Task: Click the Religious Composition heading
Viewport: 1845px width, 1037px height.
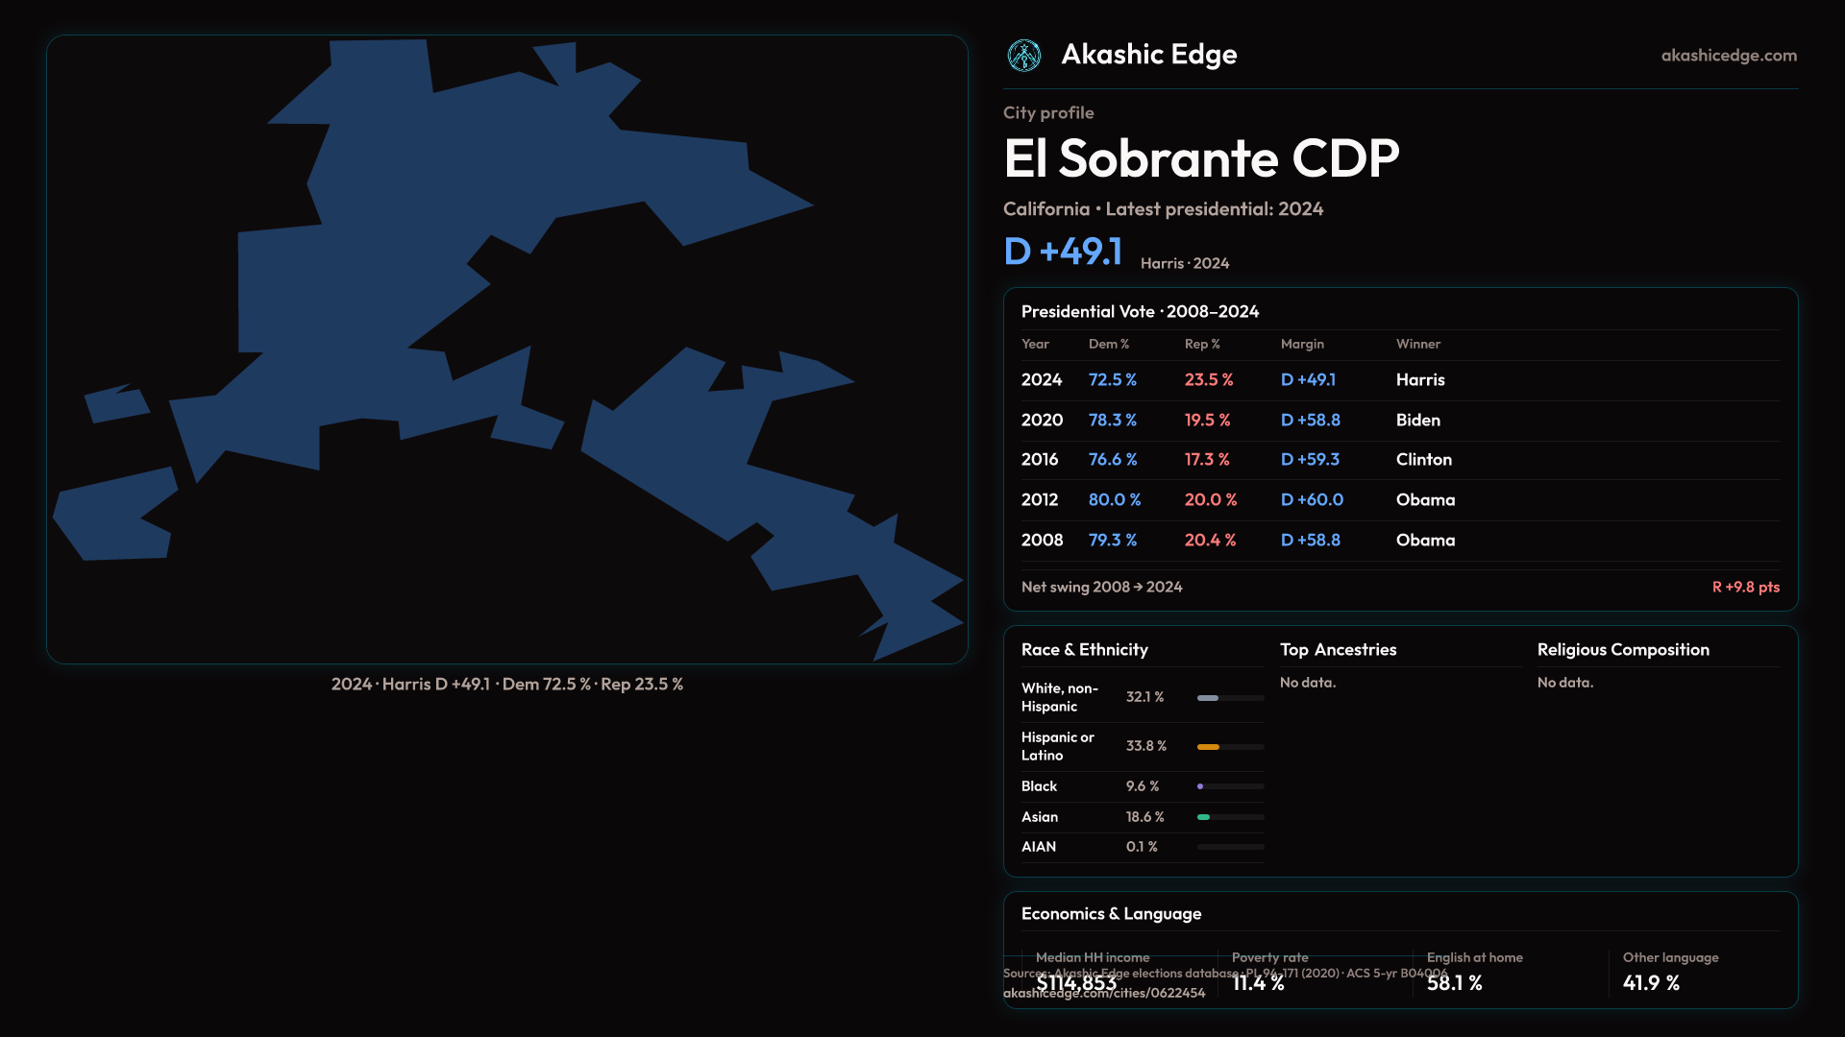Action: (1622, 650)
